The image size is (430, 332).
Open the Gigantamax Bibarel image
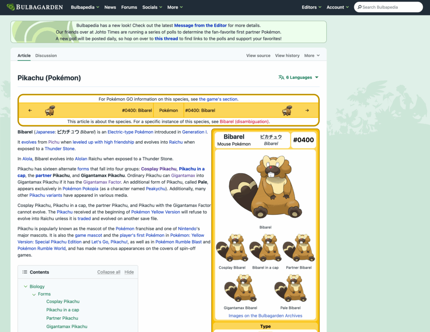coord(241,288)
